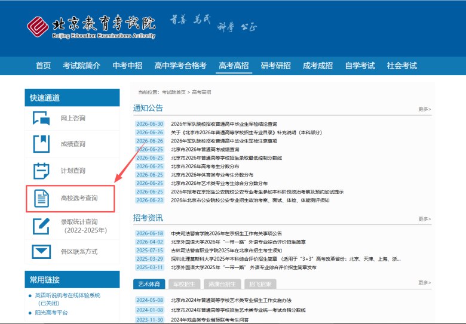Open 公安院校公安专业政治考察及预约加试提示 notice
466x324 pixels.
pyautogui.click(x=257, y=192)
